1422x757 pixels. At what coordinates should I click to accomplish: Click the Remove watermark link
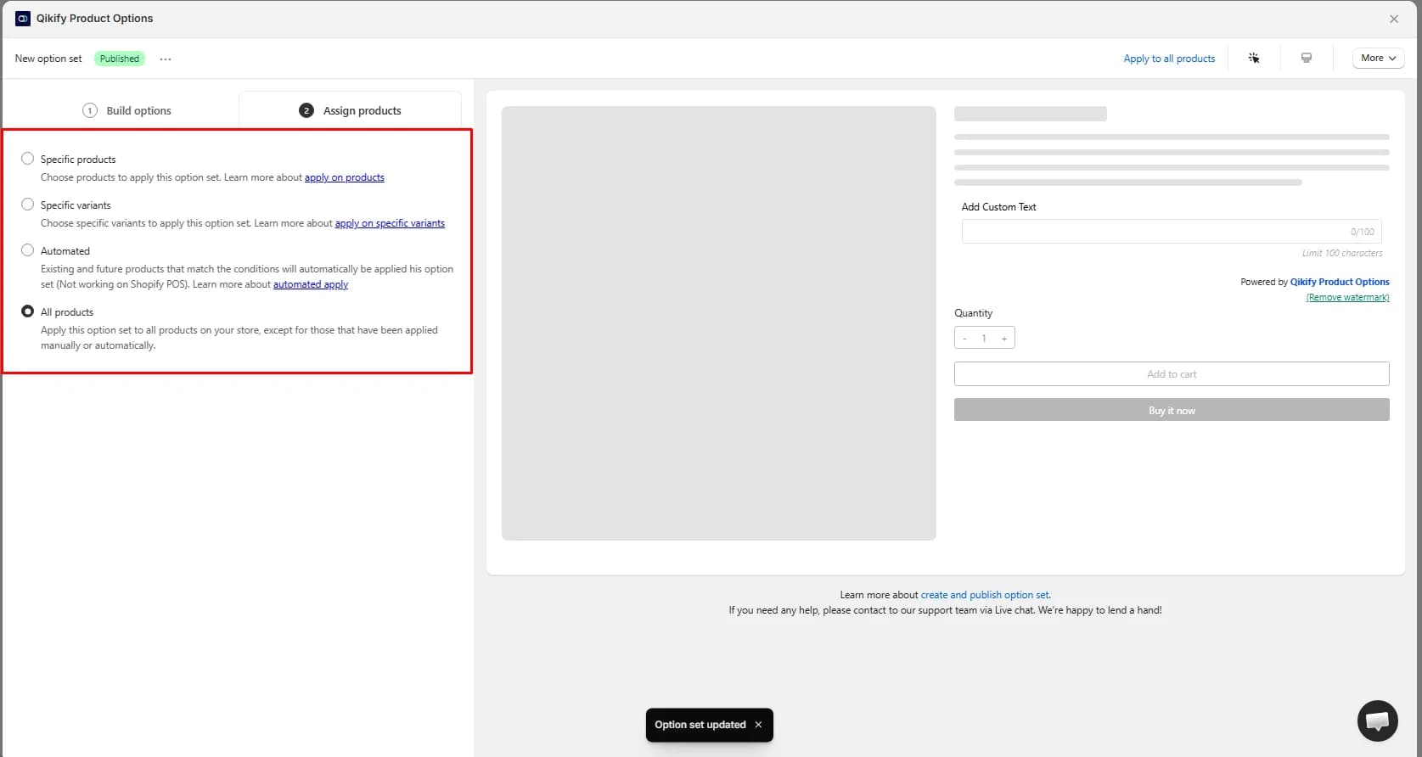click(x=1347, y=297)
